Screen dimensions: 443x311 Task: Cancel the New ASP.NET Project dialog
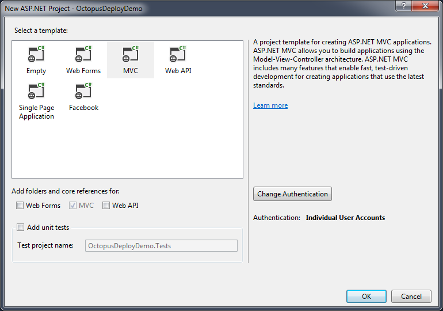pyautogui.click(x=411, y=297)
